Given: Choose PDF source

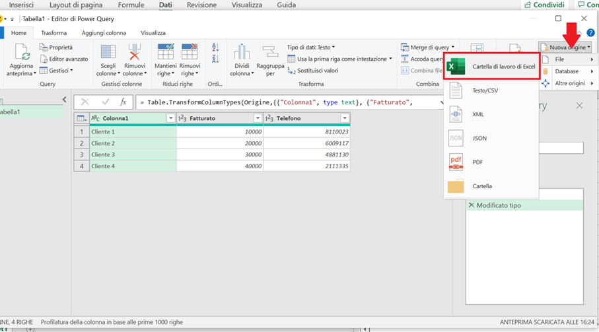Looking at the screenshot, I should (491, 162).
